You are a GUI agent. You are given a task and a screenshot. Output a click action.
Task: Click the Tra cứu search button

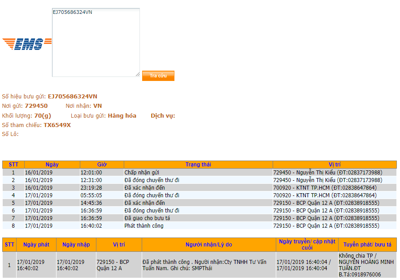(x=158, y=76)
